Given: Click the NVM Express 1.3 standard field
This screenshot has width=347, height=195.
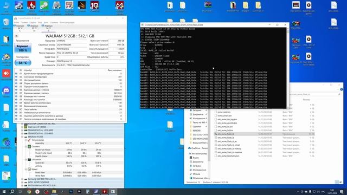Looking at the screenshot, I should click(91, 61).
